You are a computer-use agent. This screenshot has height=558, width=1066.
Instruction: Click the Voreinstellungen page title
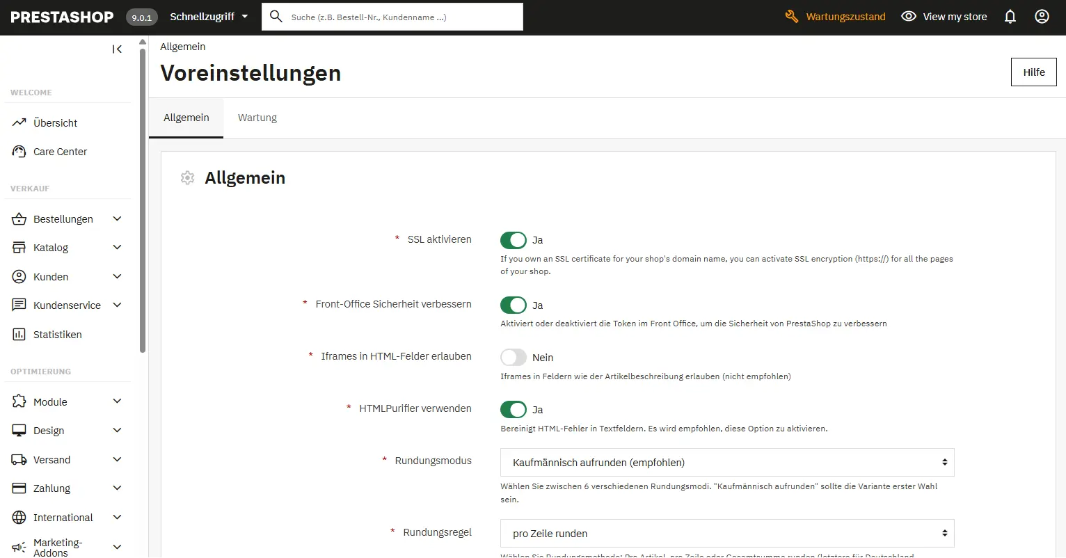click(250, 73)
